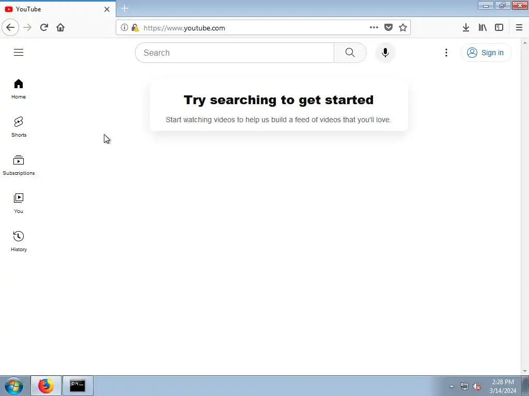Click network status tray icon

coord(464,386)
